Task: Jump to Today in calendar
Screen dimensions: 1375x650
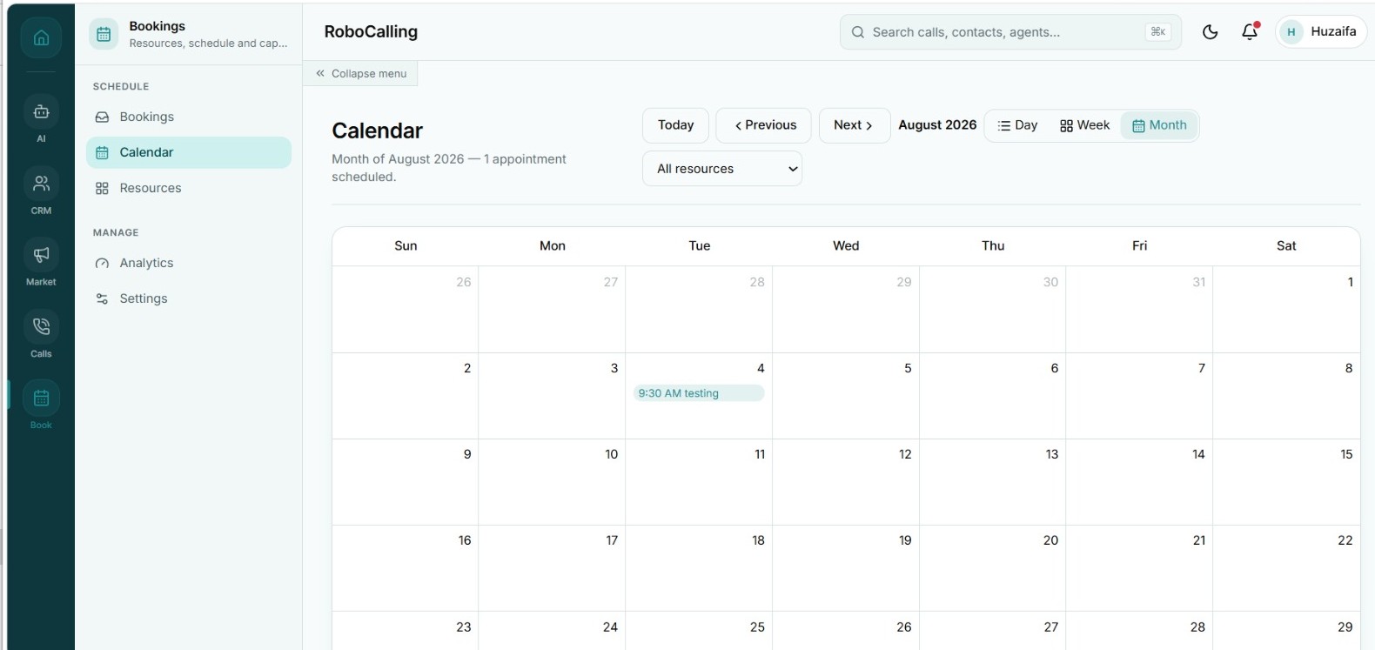Action: coord(675,125)
